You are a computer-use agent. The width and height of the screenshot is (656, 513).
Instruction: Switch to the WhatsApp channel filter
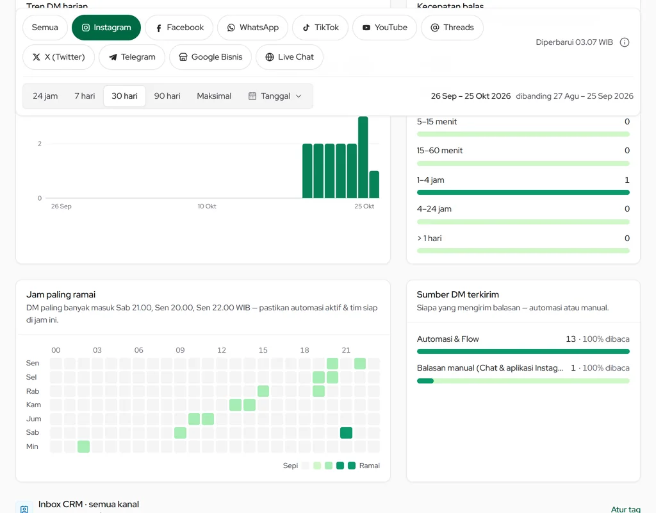point(252,28)
